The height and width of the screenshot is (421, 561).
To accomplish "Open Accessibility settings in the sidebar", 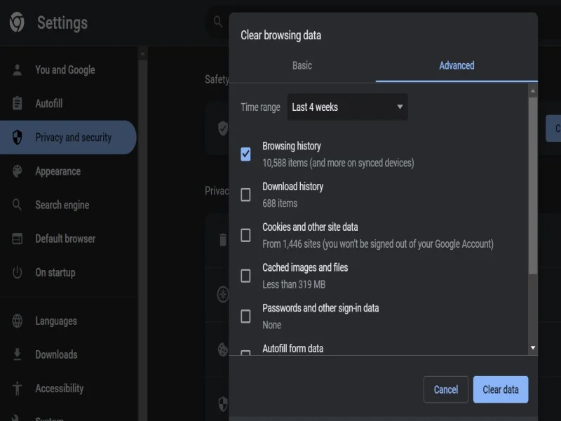I will click(x=59, y=389).
